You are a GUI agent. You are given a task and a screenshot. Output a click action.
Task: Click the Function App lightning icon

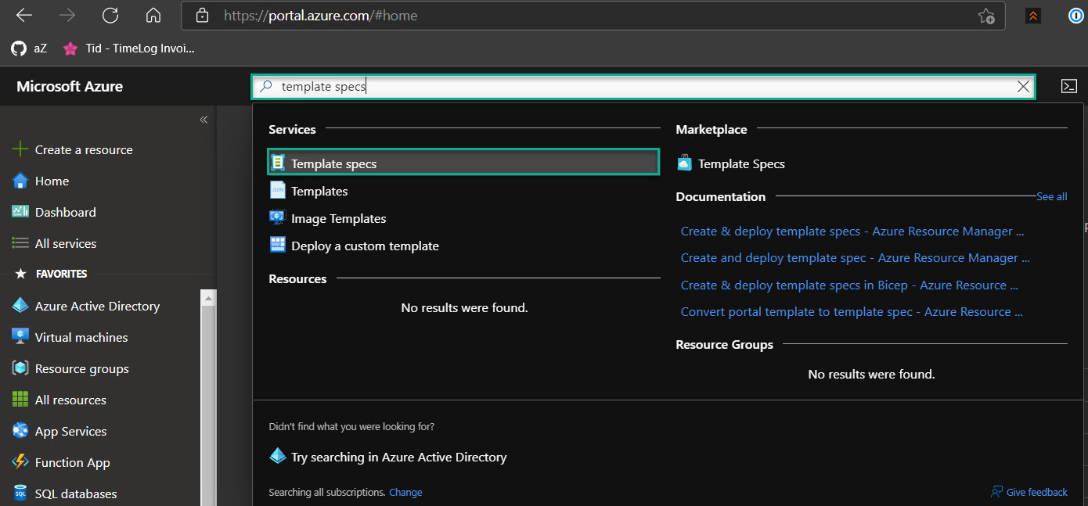click(x=20, y=462)
